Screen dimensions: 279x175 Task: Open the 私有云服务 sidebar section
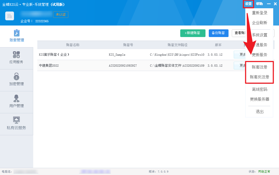[16, 124]
